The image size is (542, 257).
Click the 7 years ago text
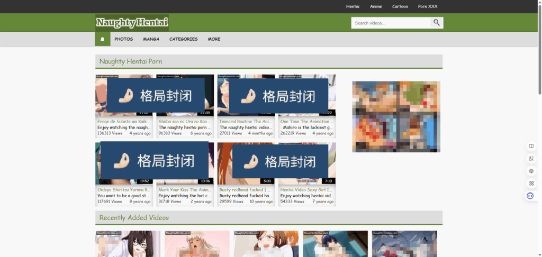pos(323,201)
